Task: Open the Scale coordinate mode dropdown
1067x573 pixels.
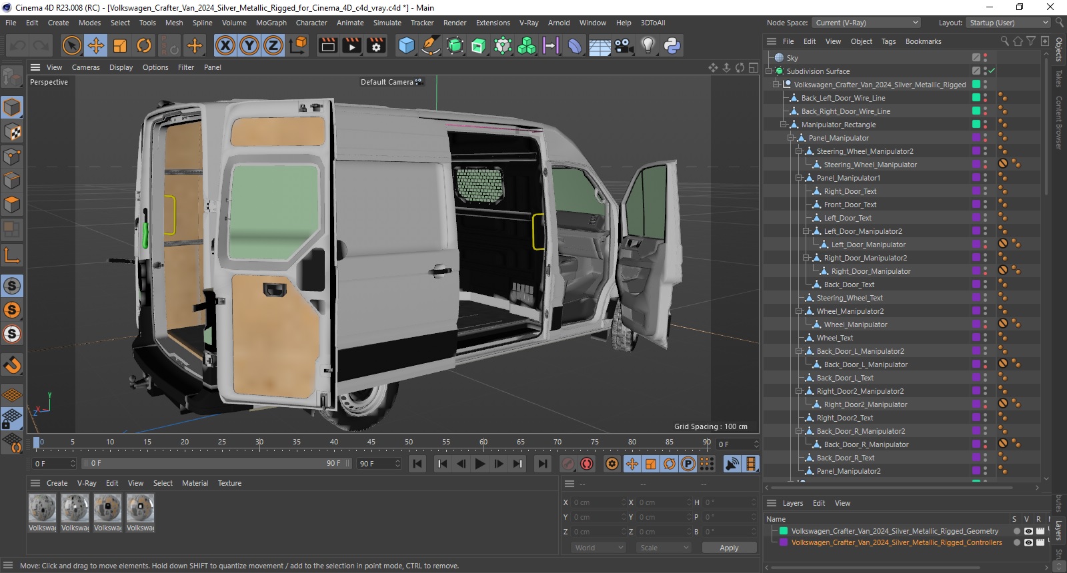Action: coord(664,548)
